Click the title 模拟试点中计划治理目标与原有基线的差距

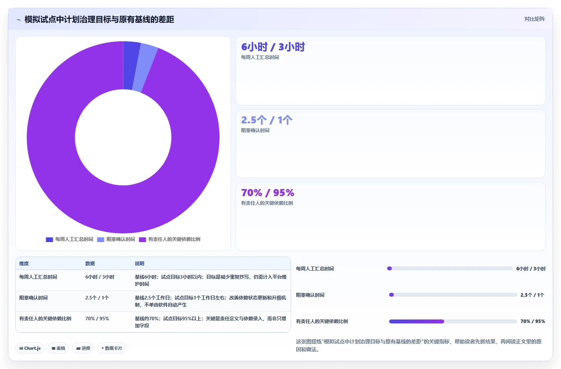(x=99, y=19)
